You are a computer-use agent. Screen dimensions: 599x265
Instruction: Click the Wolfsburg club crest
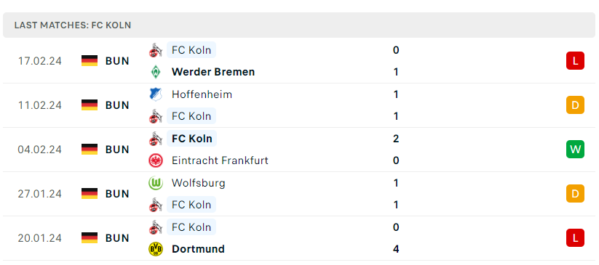[156, 183]
